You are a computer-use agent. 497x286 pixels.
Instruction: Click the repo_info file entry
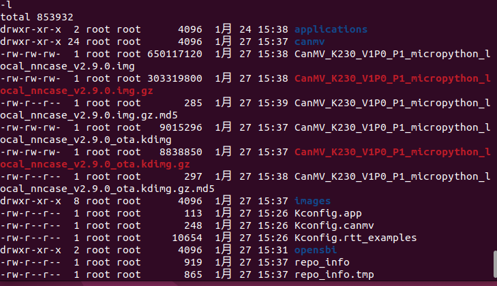pos(321,262)
